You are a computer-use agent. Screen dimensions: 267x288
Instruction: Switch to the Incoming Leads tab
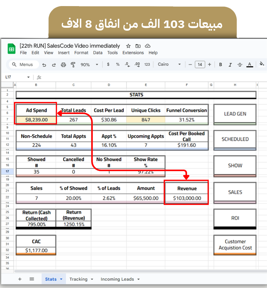117,279
